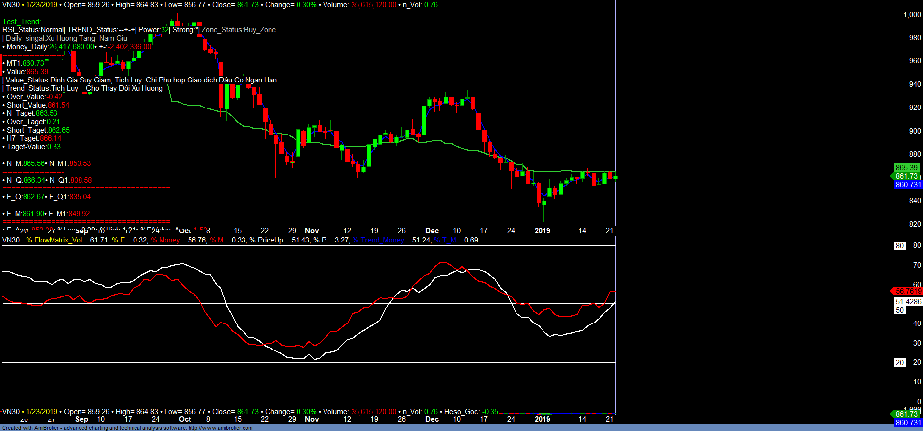Open the amibroker.com link in footer
The height and width of the screenshot is (431, 923).
coord(220,428)
